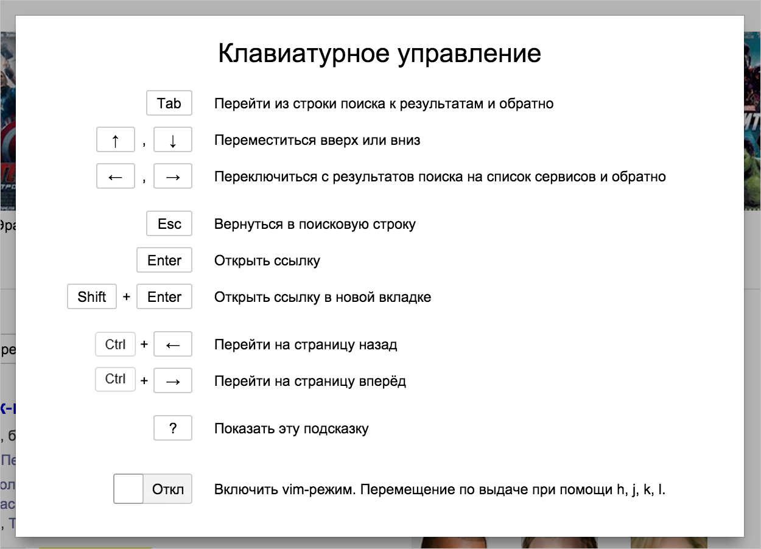Click the down arrow key icon
This screenshot has height=549, width=761.
[173, 140]
